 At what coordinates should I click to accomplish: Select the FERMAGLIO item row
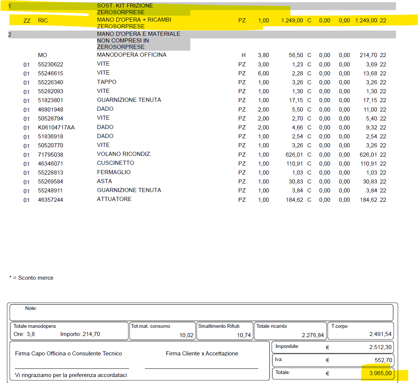[113, 172]
